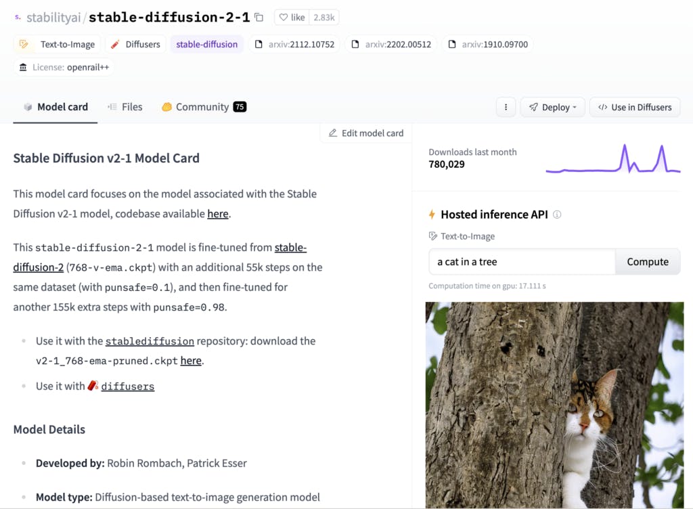Open Edit model card
Viewport: 693px width, 509px height.
365,133
